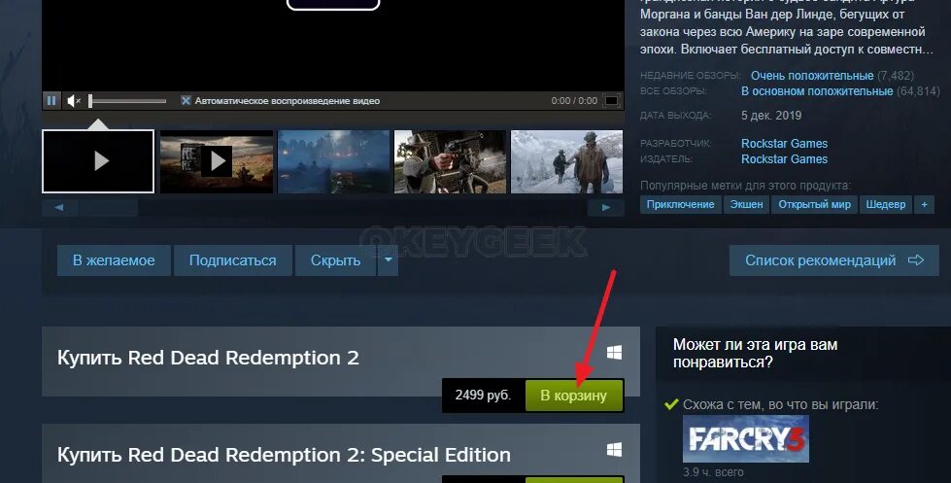Click right arrow of thumbnail strip
The image size is (951, 483).
pyautogui.click(x=606, y=208)
